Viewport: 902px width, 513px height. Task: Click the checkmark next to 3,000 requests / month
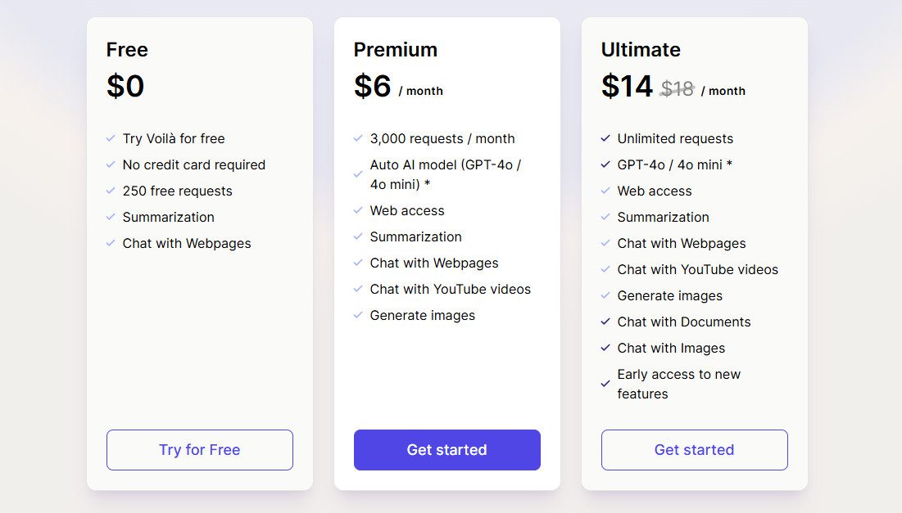click(357, 138)
